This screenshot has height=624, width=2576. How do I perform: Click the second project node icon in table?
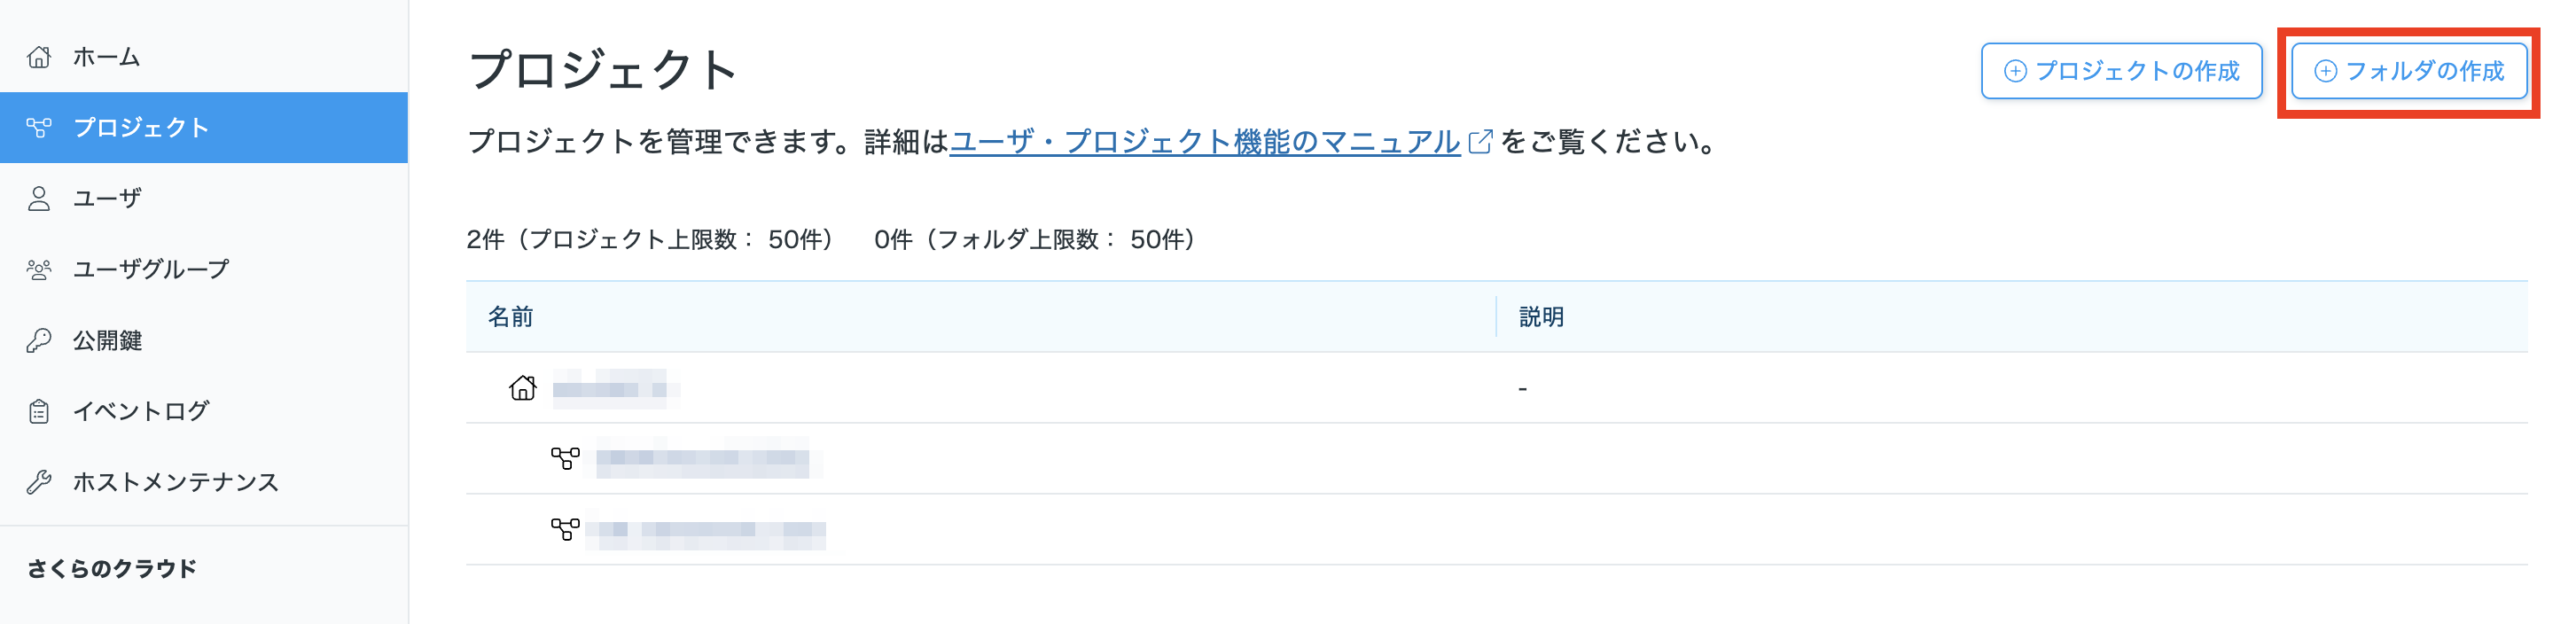click(565, 529)
